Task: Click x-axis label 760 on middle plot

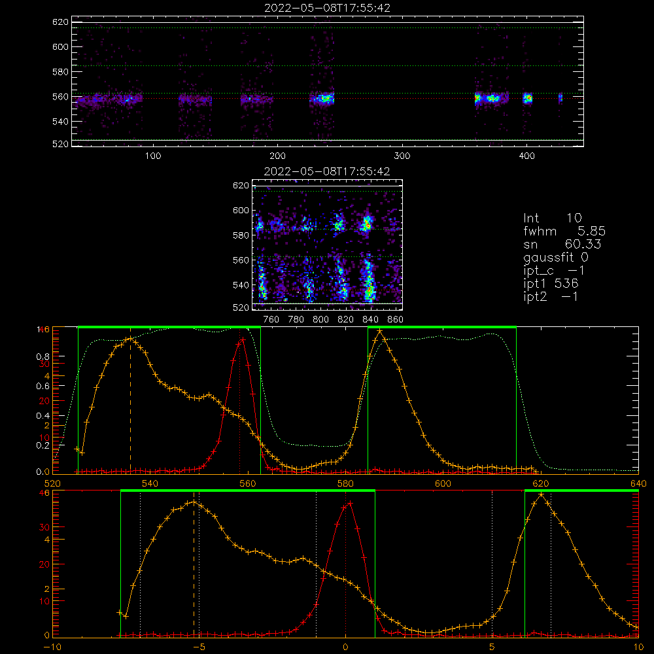Action: coord(271,320)
